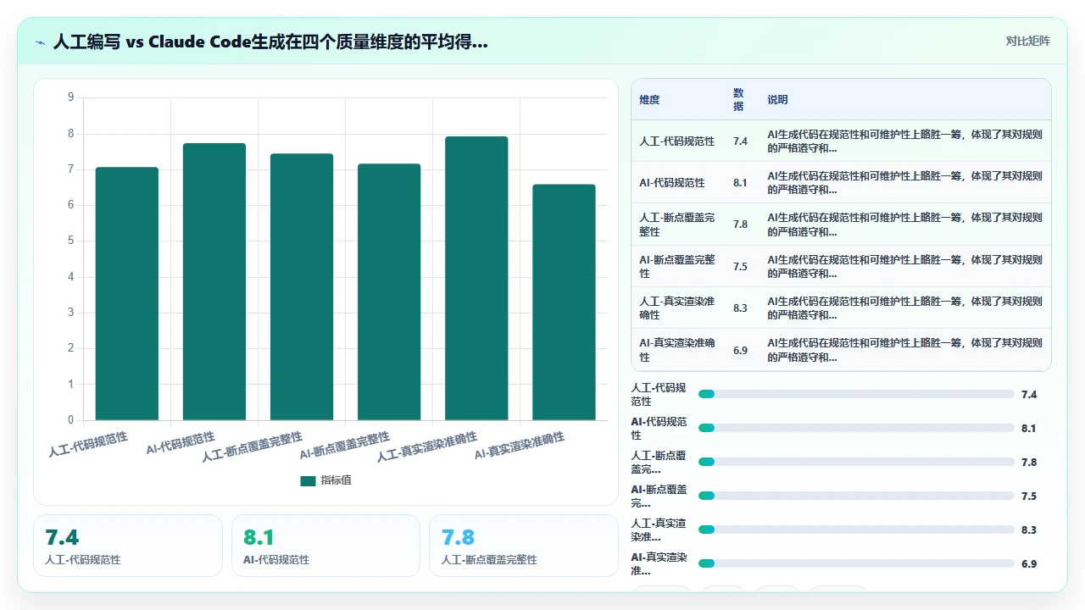Click the green 指标值 legend swatch
Screen dimensions: 1085x610
pyautogui.click(x=308, y=480)
